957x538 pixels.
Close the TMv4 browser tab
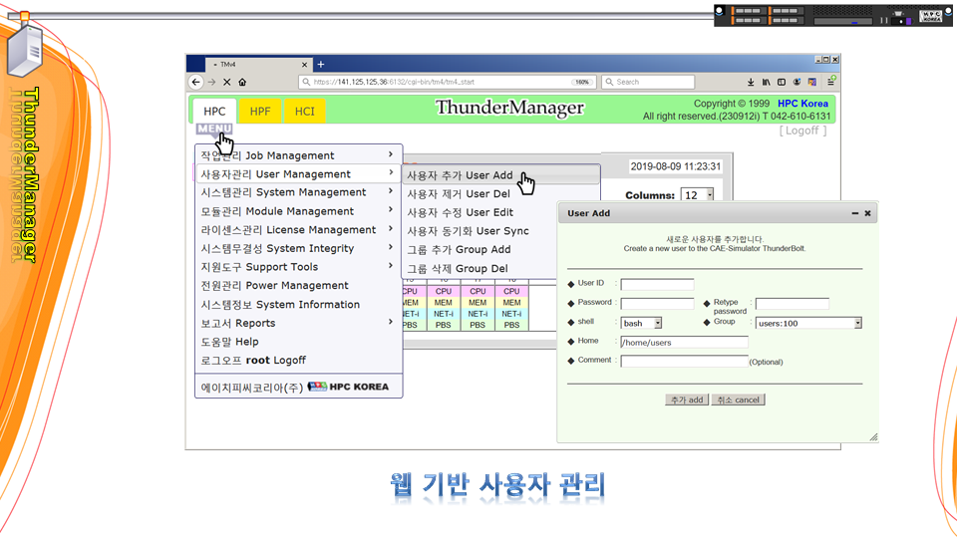point(304,65)
